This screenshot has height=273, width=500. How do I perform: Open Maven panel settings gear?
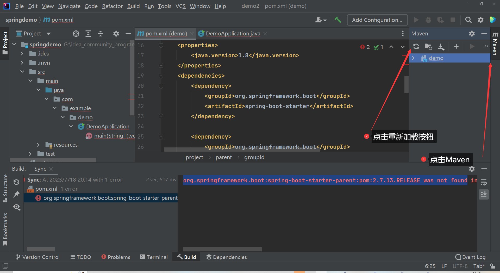472,34
